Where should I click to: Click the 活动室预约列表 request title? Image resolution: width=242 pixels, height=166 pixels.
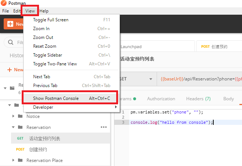137,59
